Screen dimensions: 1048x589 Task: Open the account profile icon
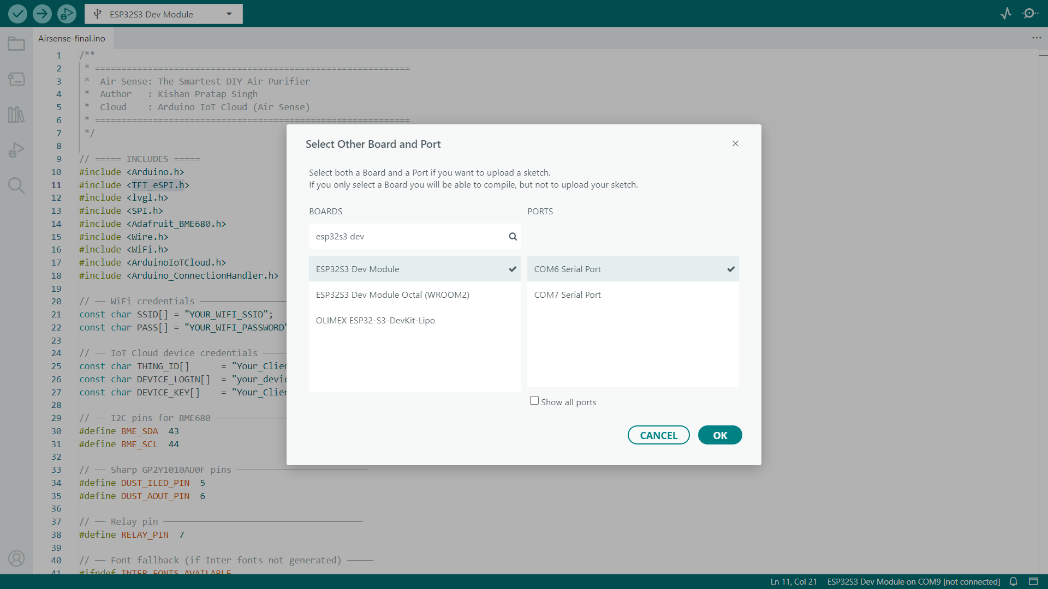16,558
